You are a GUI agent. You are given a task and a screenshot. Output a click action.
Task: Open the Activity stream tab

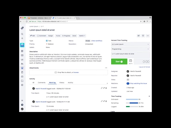(x=71, y=82)
